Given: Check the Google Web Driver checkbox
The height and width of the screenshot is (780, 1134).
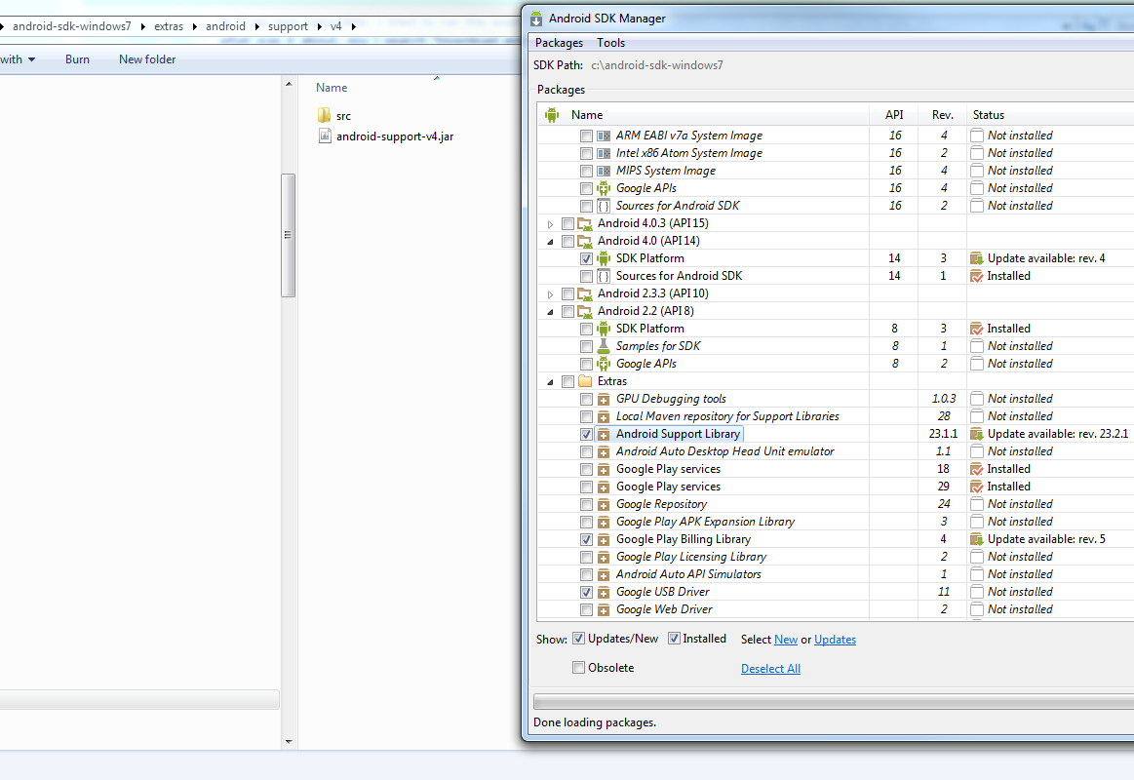Looking at the screenshot, I should tap(587, 610).
